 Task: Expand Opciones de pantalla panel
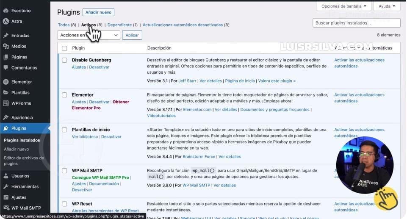click(x=343, y=6)
